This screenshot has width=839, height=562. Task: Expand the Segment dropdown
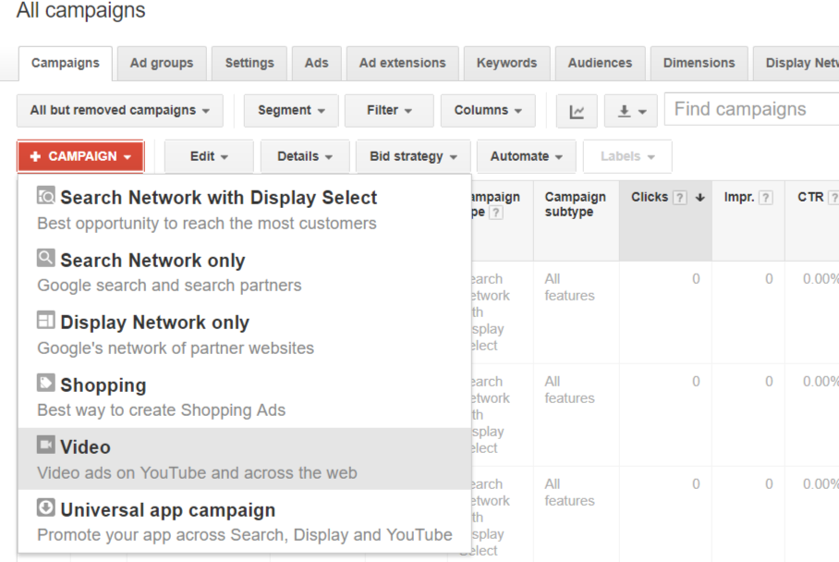click(x=291, y=111)
